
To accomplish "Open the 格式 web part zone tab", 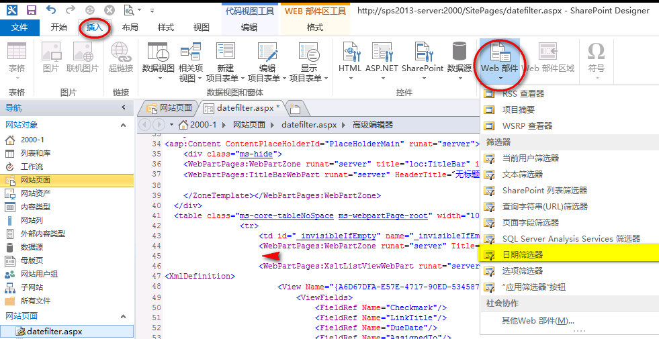I will 315,28.
